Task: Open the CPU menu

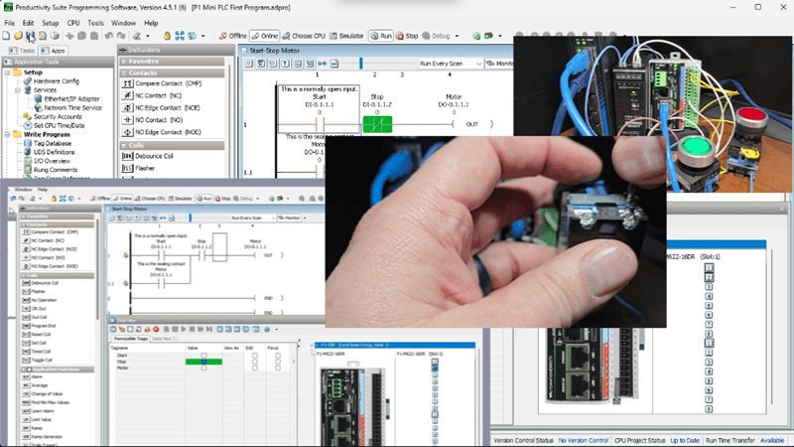Action: pos(72,21)
